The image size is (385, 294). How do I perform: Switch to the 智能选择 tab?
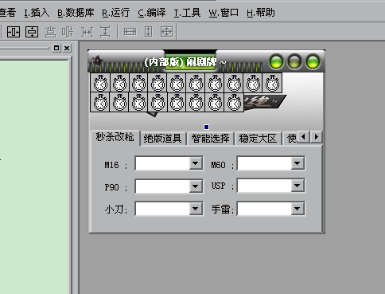(210, 139)
